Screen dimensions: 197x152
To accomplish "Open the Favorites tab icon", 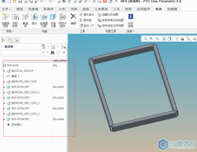I will pyautogui.click(x=16, y=40).
